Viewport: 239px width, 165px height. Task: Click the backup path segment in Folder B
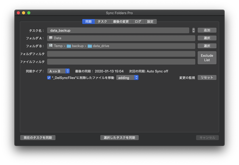tap(78, 46)
